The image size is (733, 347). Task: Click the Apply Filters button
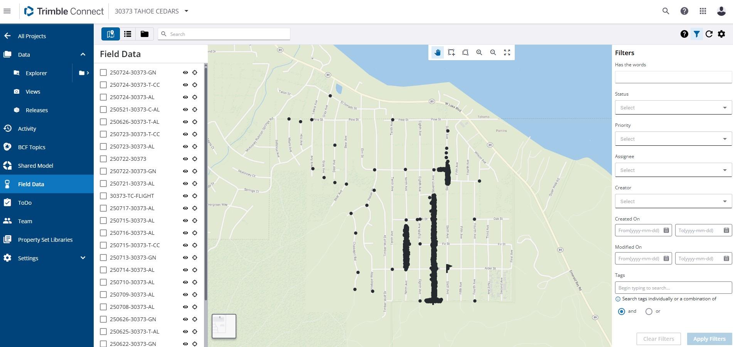709,339
